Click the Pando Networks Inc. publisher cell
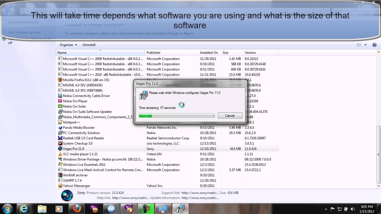This screenshot has width=381, height=214. tap(162, 128)
